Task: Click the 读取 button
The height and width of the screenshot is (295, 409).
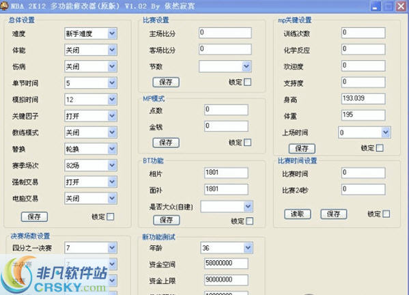Action: [298, 214]
